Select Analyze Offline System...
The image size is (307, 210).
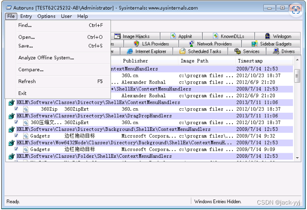coord(60,58)
